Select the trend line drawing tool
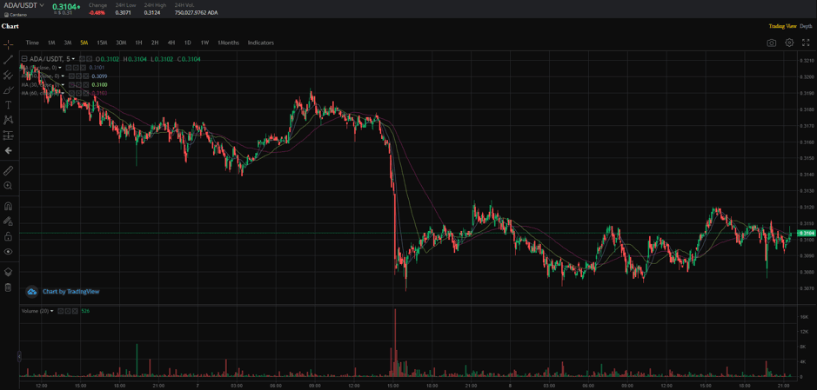817x390 pixels. 8,60
